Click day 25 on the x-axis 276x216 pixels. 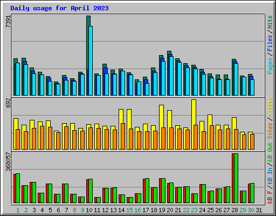tap(210, 210)
